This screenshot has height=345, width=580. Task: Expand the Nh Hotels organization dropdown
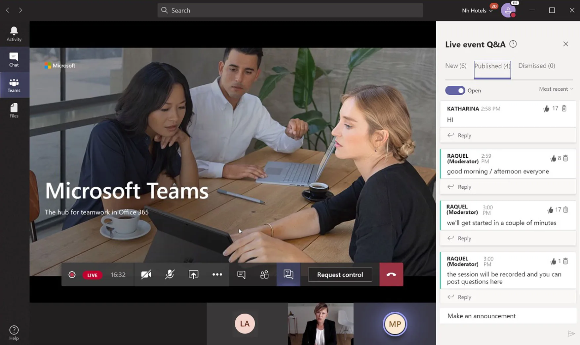pos(478,11)
